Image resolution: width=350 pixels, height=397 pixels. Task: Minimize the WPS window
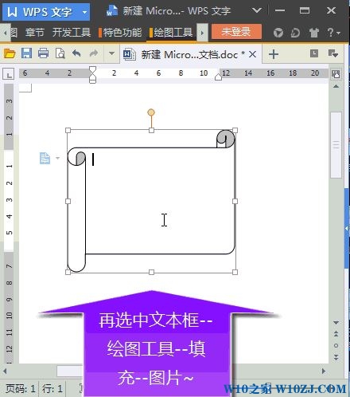[x=280, y=10]
